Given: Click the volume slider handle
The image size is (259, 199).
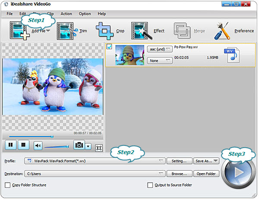Looking at the screenshot, I should [67, 146].
